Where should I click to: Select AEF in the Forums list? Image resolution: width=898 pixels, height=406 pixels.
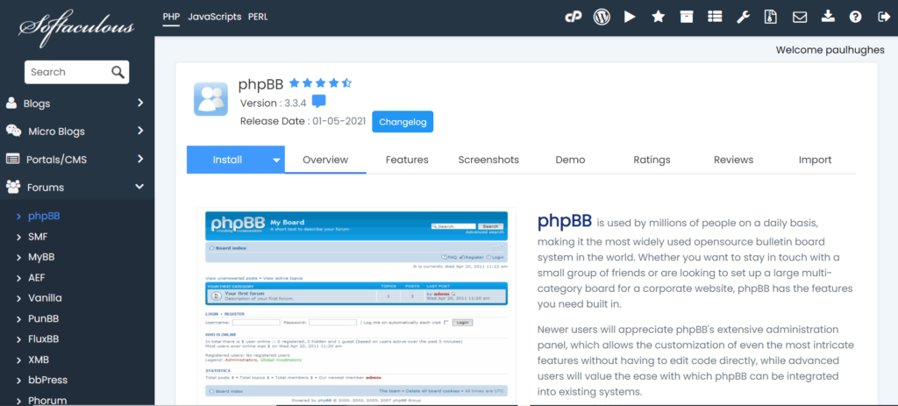[36, 278]
